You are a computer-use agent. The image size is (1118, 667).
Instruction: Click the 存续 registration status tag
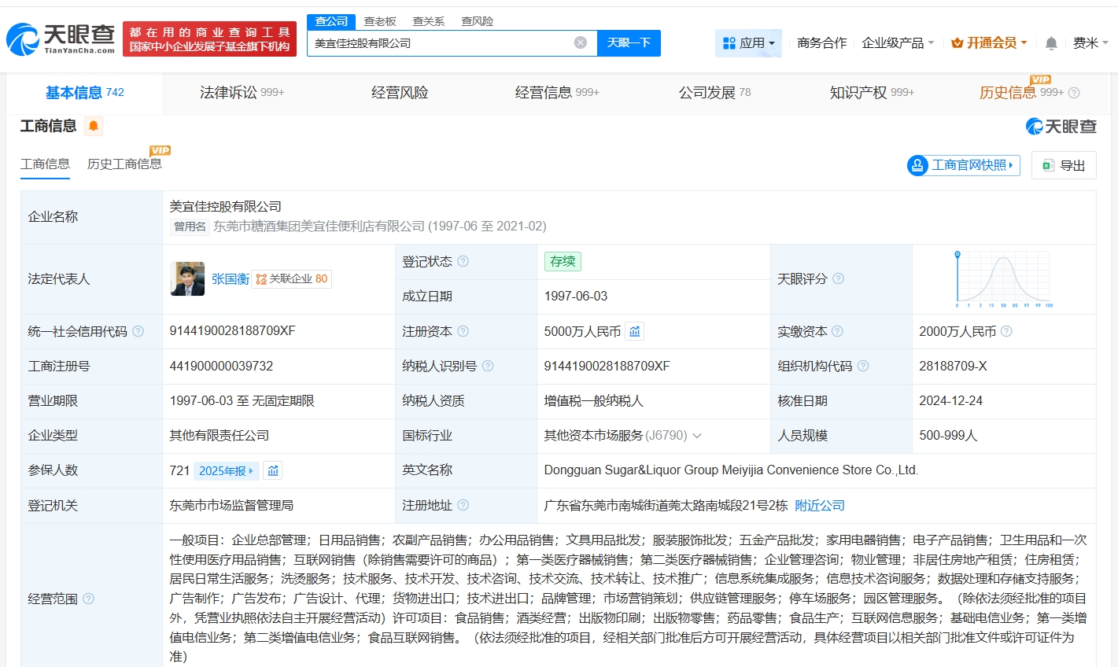(563, 261)
